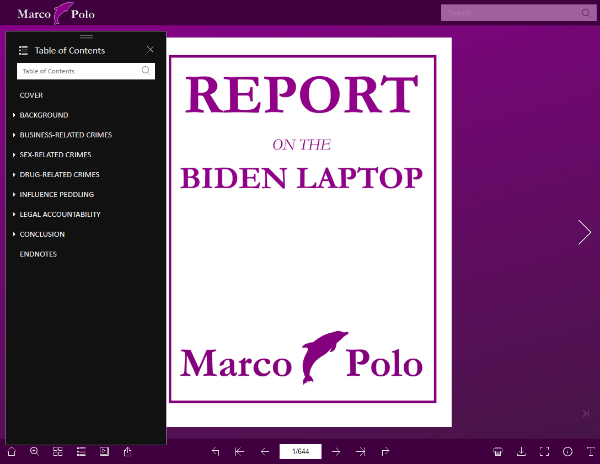Select the CONCLUSION entry text
The image size is (600, 464).
pyautogui.click(x=42, y=234)
